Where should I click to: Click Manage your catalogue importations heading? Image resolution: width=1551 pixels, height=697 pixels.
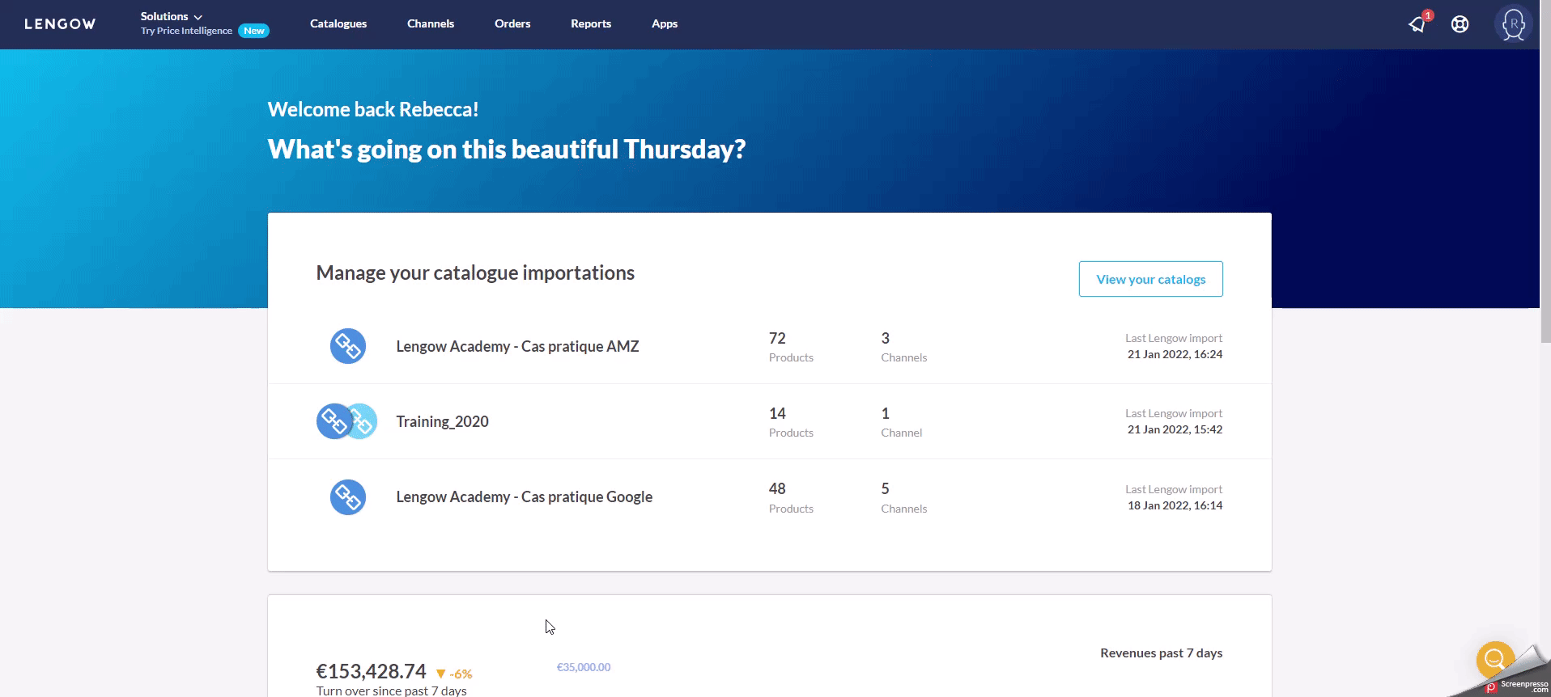coord(475,272)
